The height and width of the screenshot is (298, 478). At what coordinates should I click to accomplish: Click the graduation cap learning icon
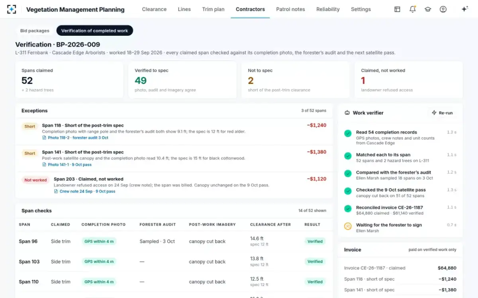tap(428, 9)
